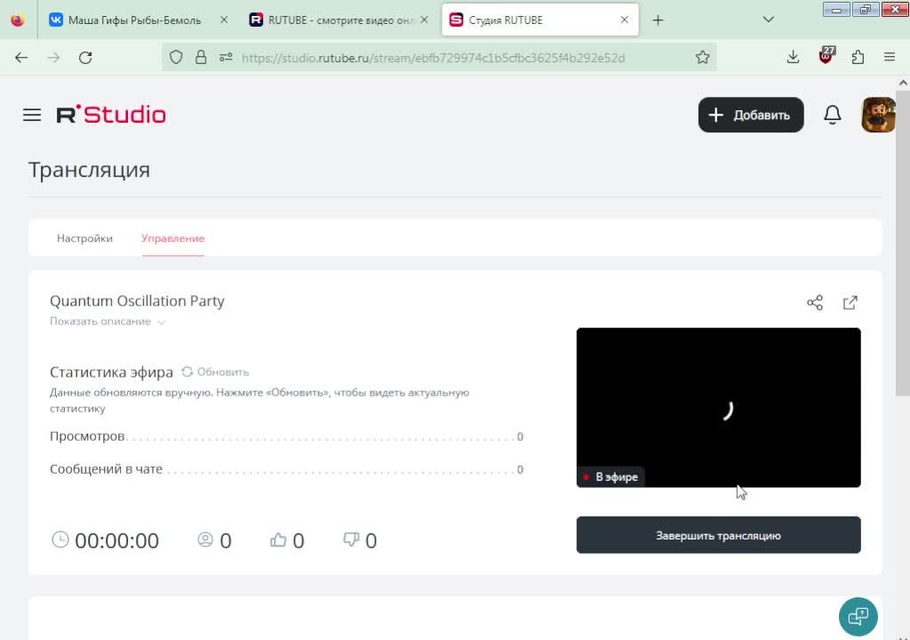910x640 pixels.
Task: Click the Сообщений в чате row
Action: click(287, 469)
